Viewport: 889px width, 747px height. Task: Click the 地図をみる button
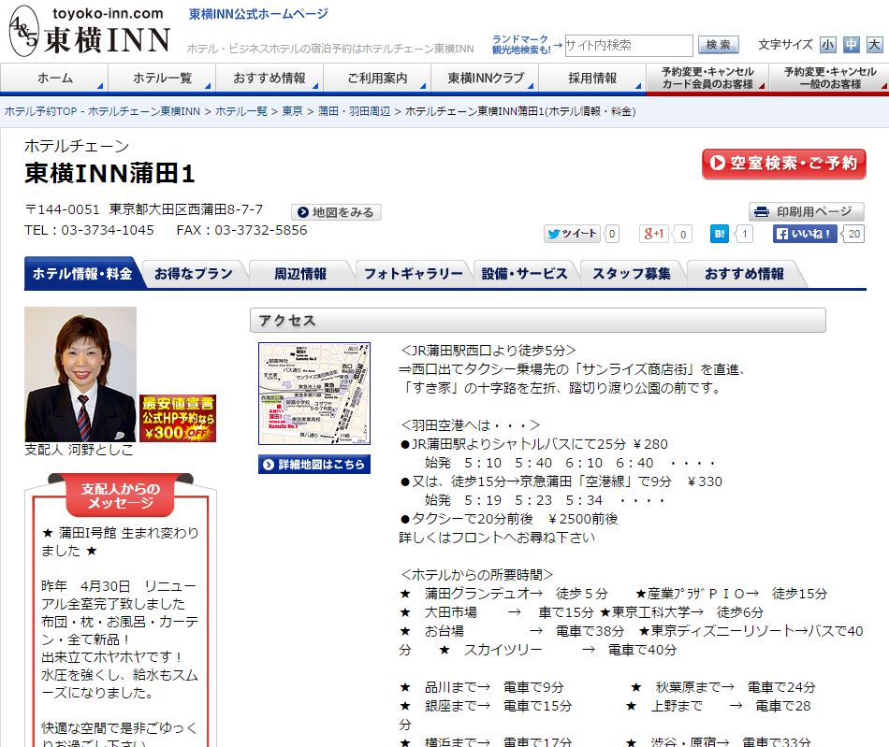(x=336, y=212)
